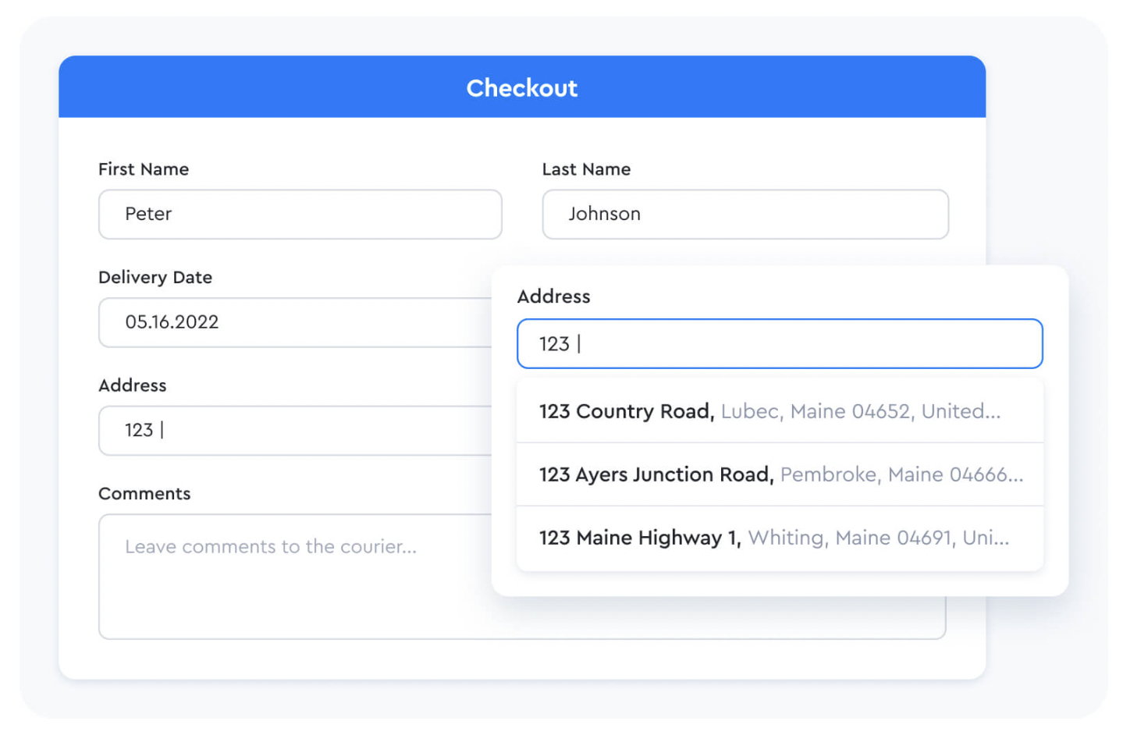Screen dimensions: 1130x735
Task: Click the Address label in the form
Action: point(133,385)
